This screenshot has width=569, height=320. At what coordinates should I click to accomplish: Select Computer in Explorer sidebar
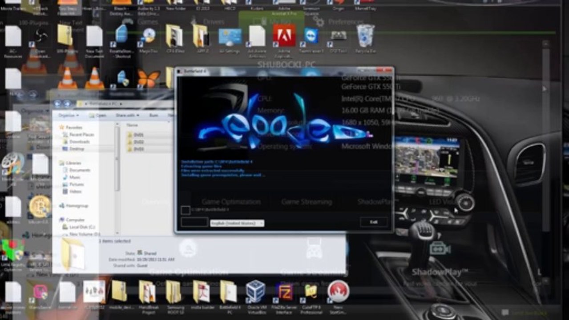[72, 220]
